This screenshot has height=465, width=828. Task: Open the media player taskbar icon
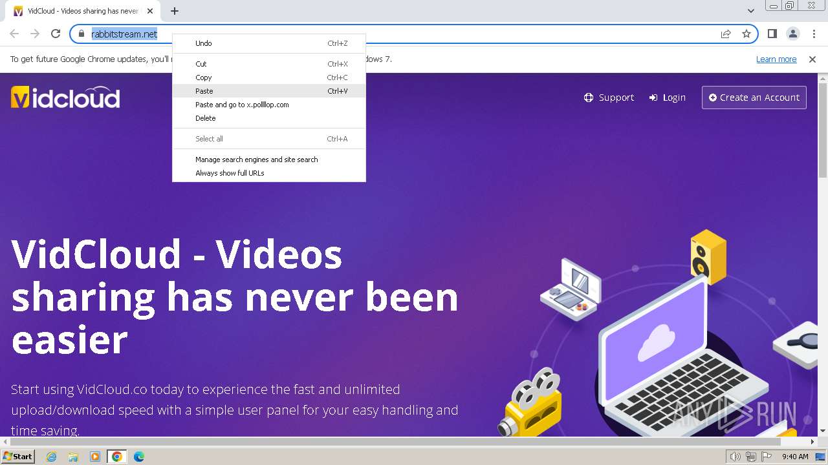click(95, 457)
